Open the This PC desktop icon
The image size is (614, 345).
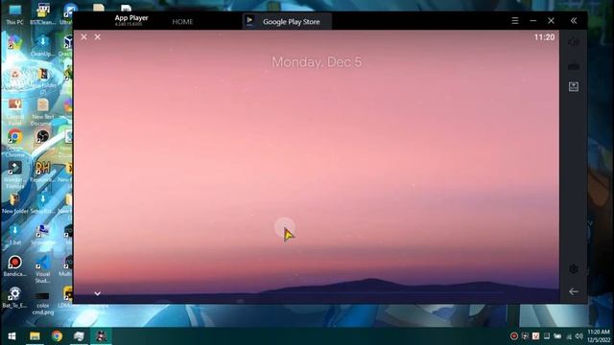coord(15,15)
